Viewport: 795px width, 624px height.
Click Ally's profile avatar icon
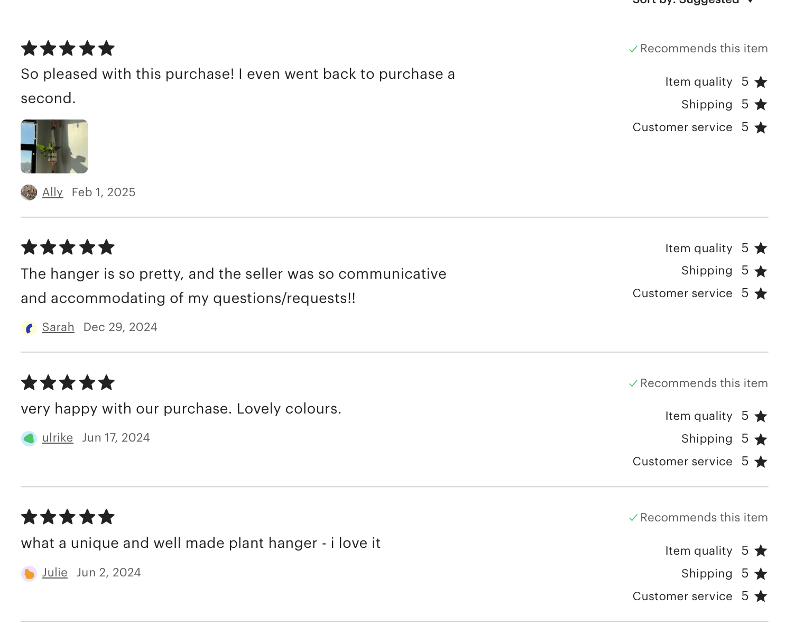[x=29, y=192]
